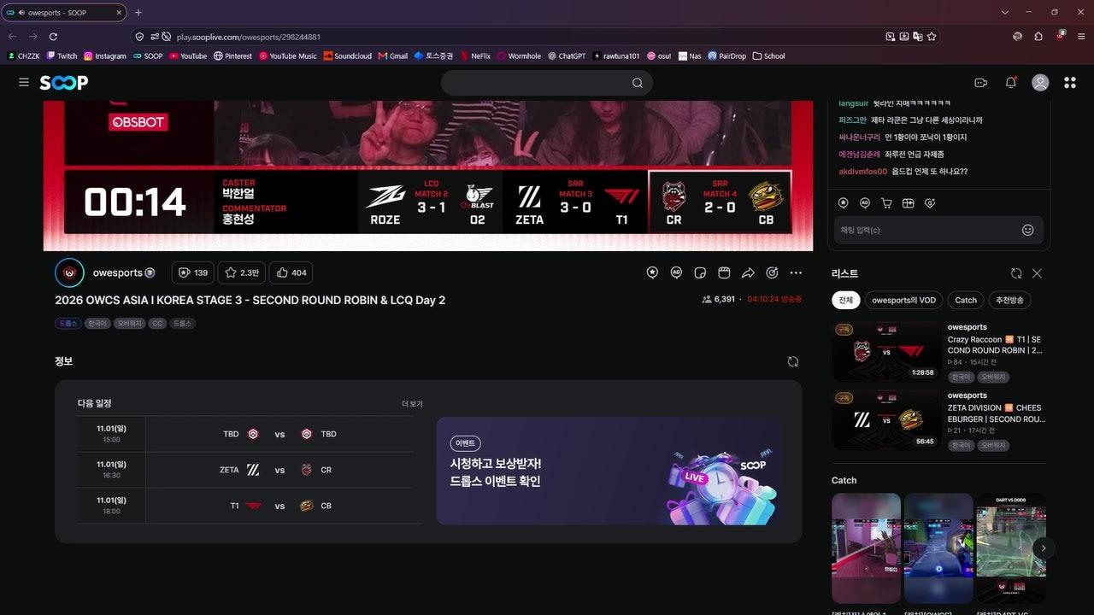Bookmark this page with the star
The height and width of the screenshot is (615, 1094).
pos(932,37)
